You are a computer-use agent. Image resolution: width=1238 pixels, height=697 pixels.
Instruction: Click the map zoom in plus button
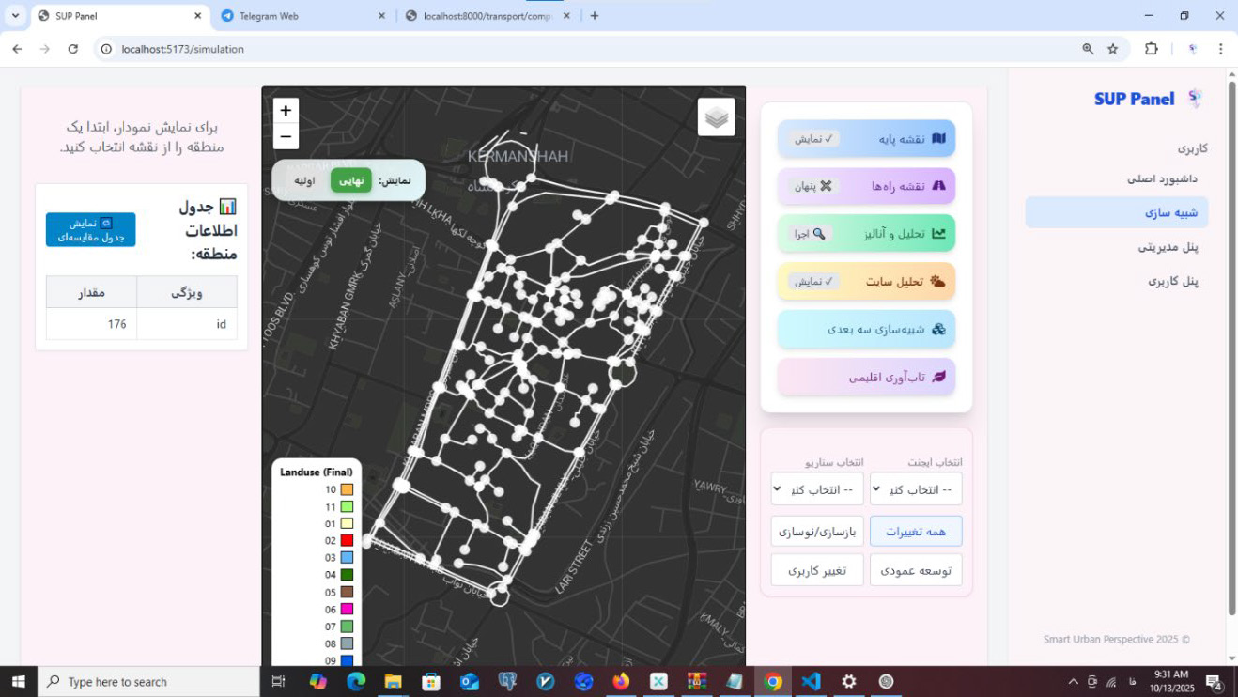pos(286,111)
